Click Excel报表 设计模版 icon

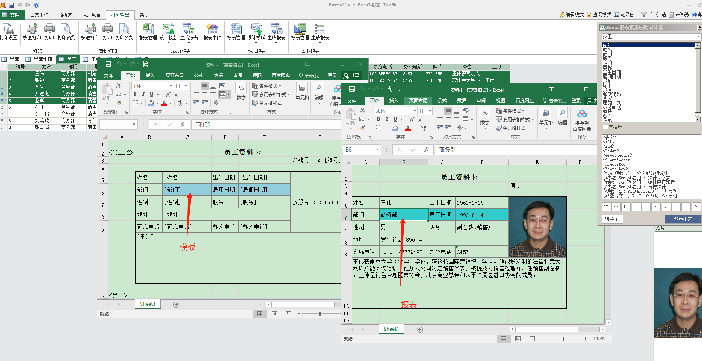tap(169, 31)
